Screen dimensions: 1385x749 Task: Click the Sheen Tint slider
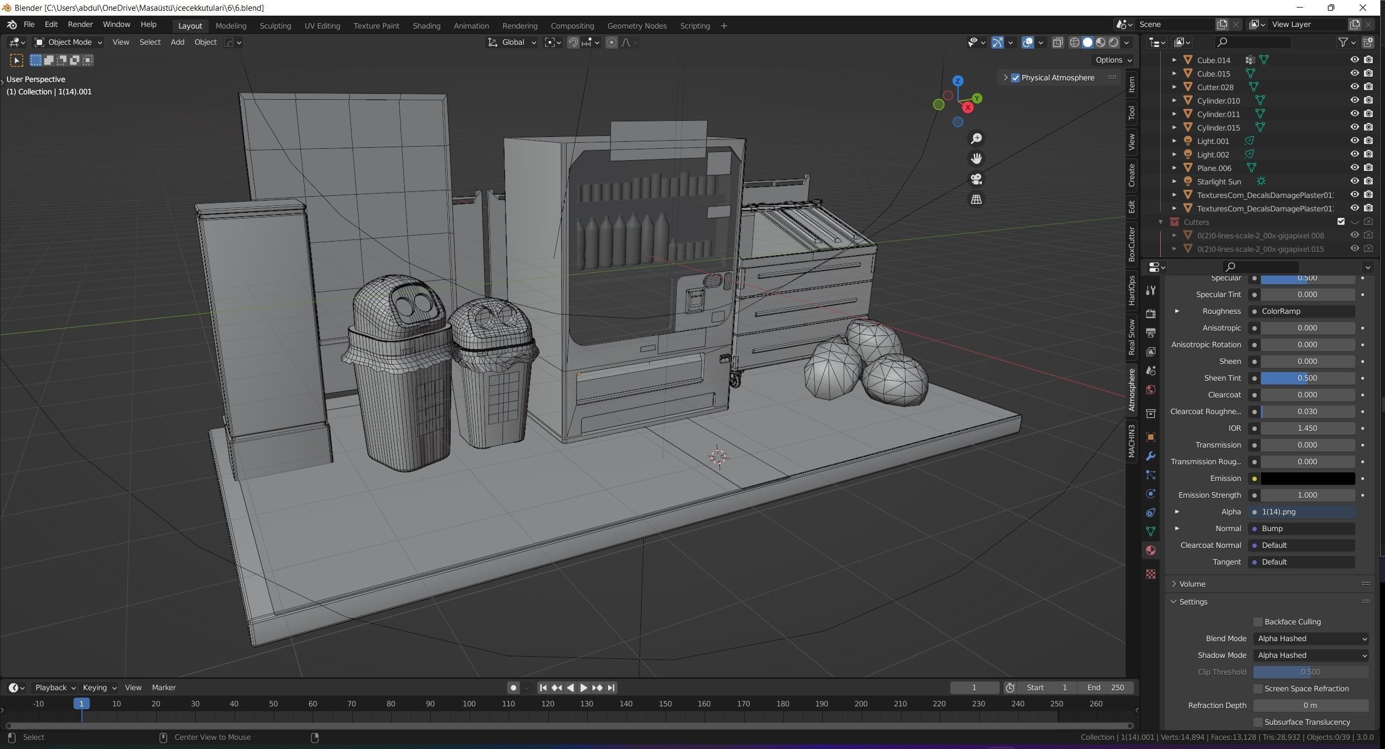click(x=1307, y=378)
